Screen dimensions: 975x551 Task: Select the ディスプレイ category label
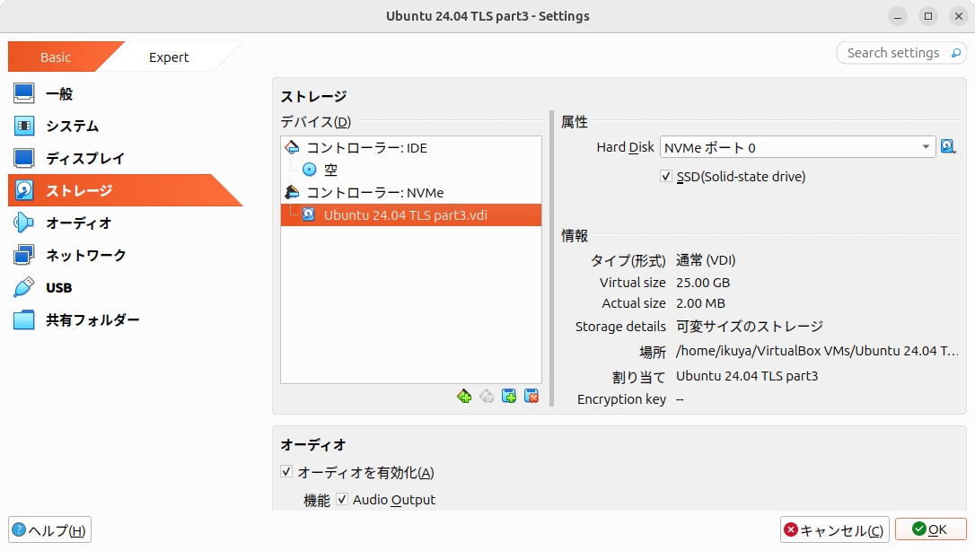(85, 159)
